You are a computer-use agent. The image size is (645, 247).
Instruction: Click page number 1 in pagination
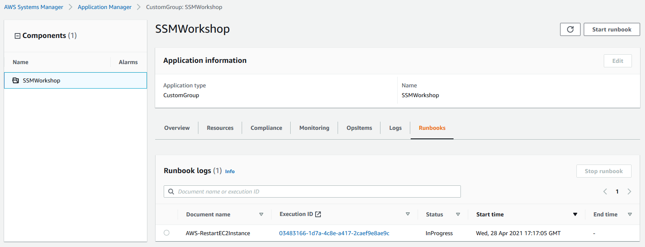[617, 191]
